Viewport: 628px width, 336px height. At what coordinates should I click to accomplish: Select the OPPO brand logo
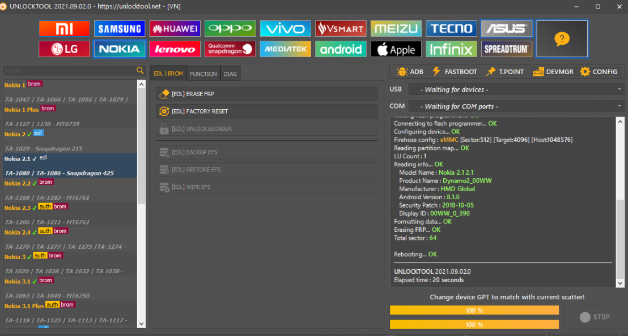pos(230,29)
